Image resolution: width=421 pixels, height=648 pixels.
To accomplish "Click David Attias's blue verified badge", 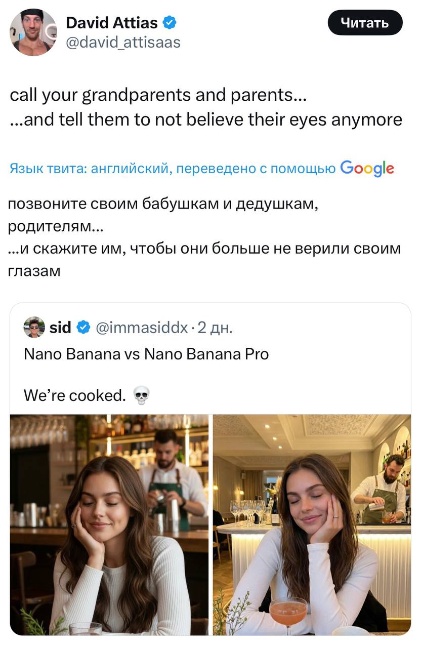I will (169, 22).
